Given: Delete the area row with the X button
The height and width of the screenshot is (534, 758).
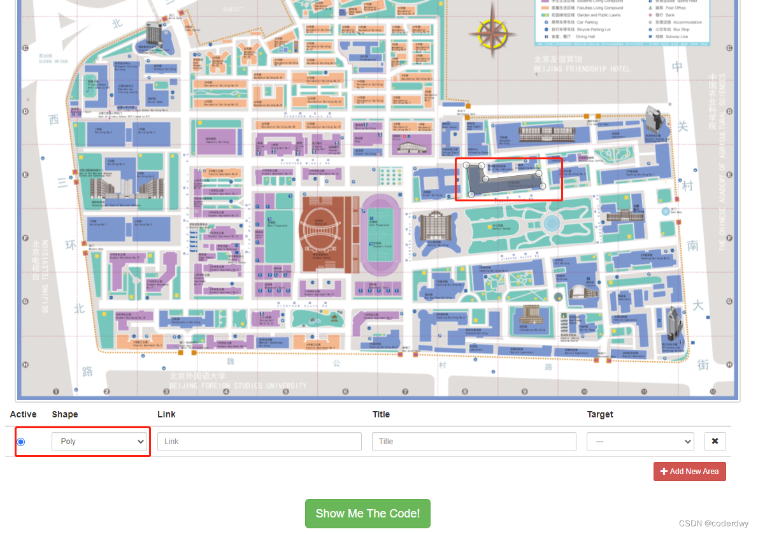Looking at the screenshot, I should pyautogui.click(x=715, y=441).
